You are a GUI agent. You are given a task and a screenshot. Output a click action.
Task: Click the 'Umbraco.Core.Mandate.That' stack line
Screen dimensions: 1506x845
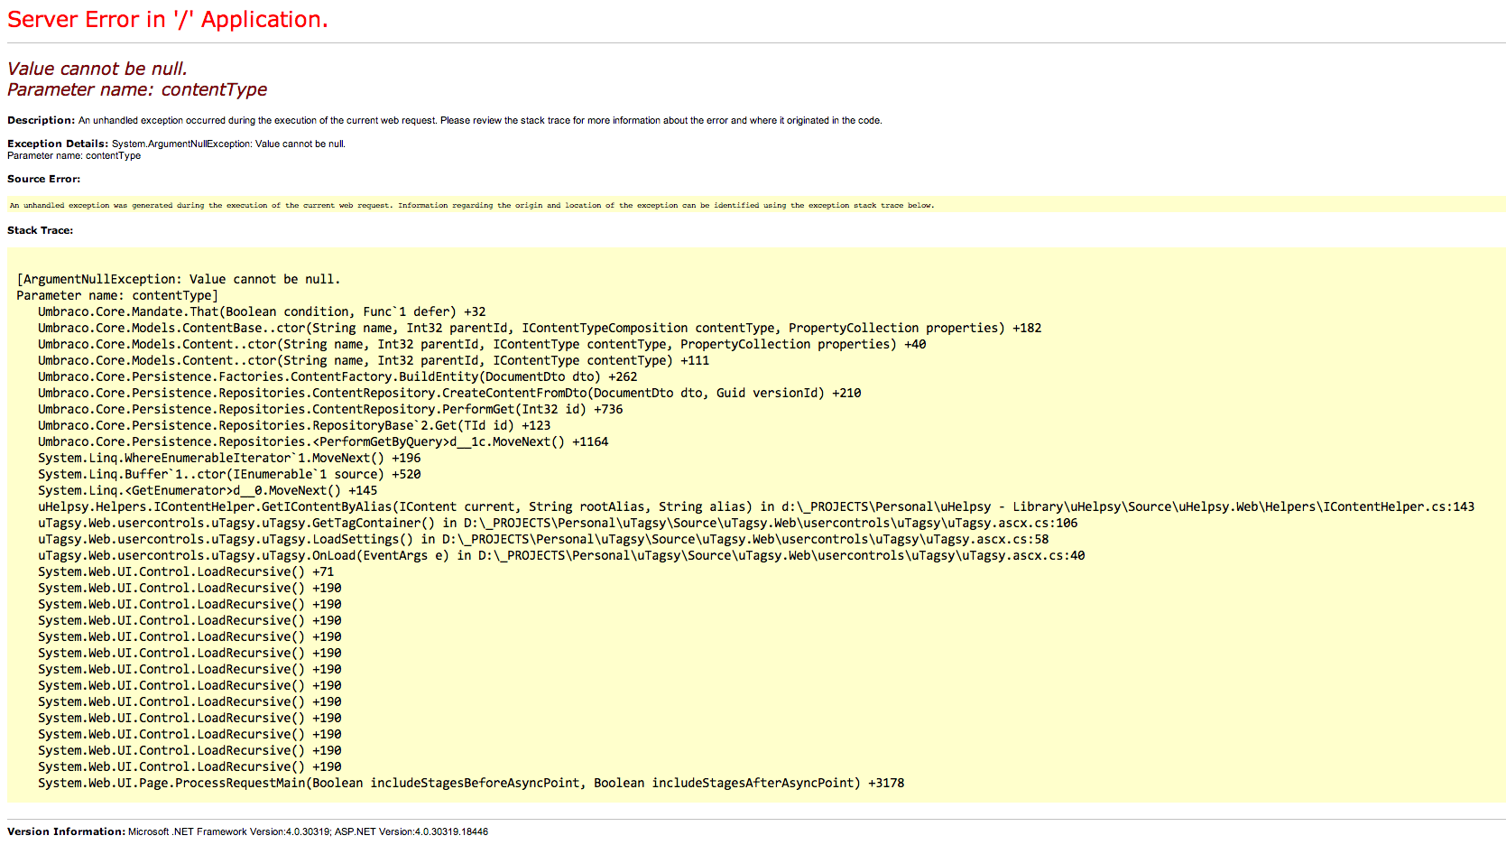point(262,311)
